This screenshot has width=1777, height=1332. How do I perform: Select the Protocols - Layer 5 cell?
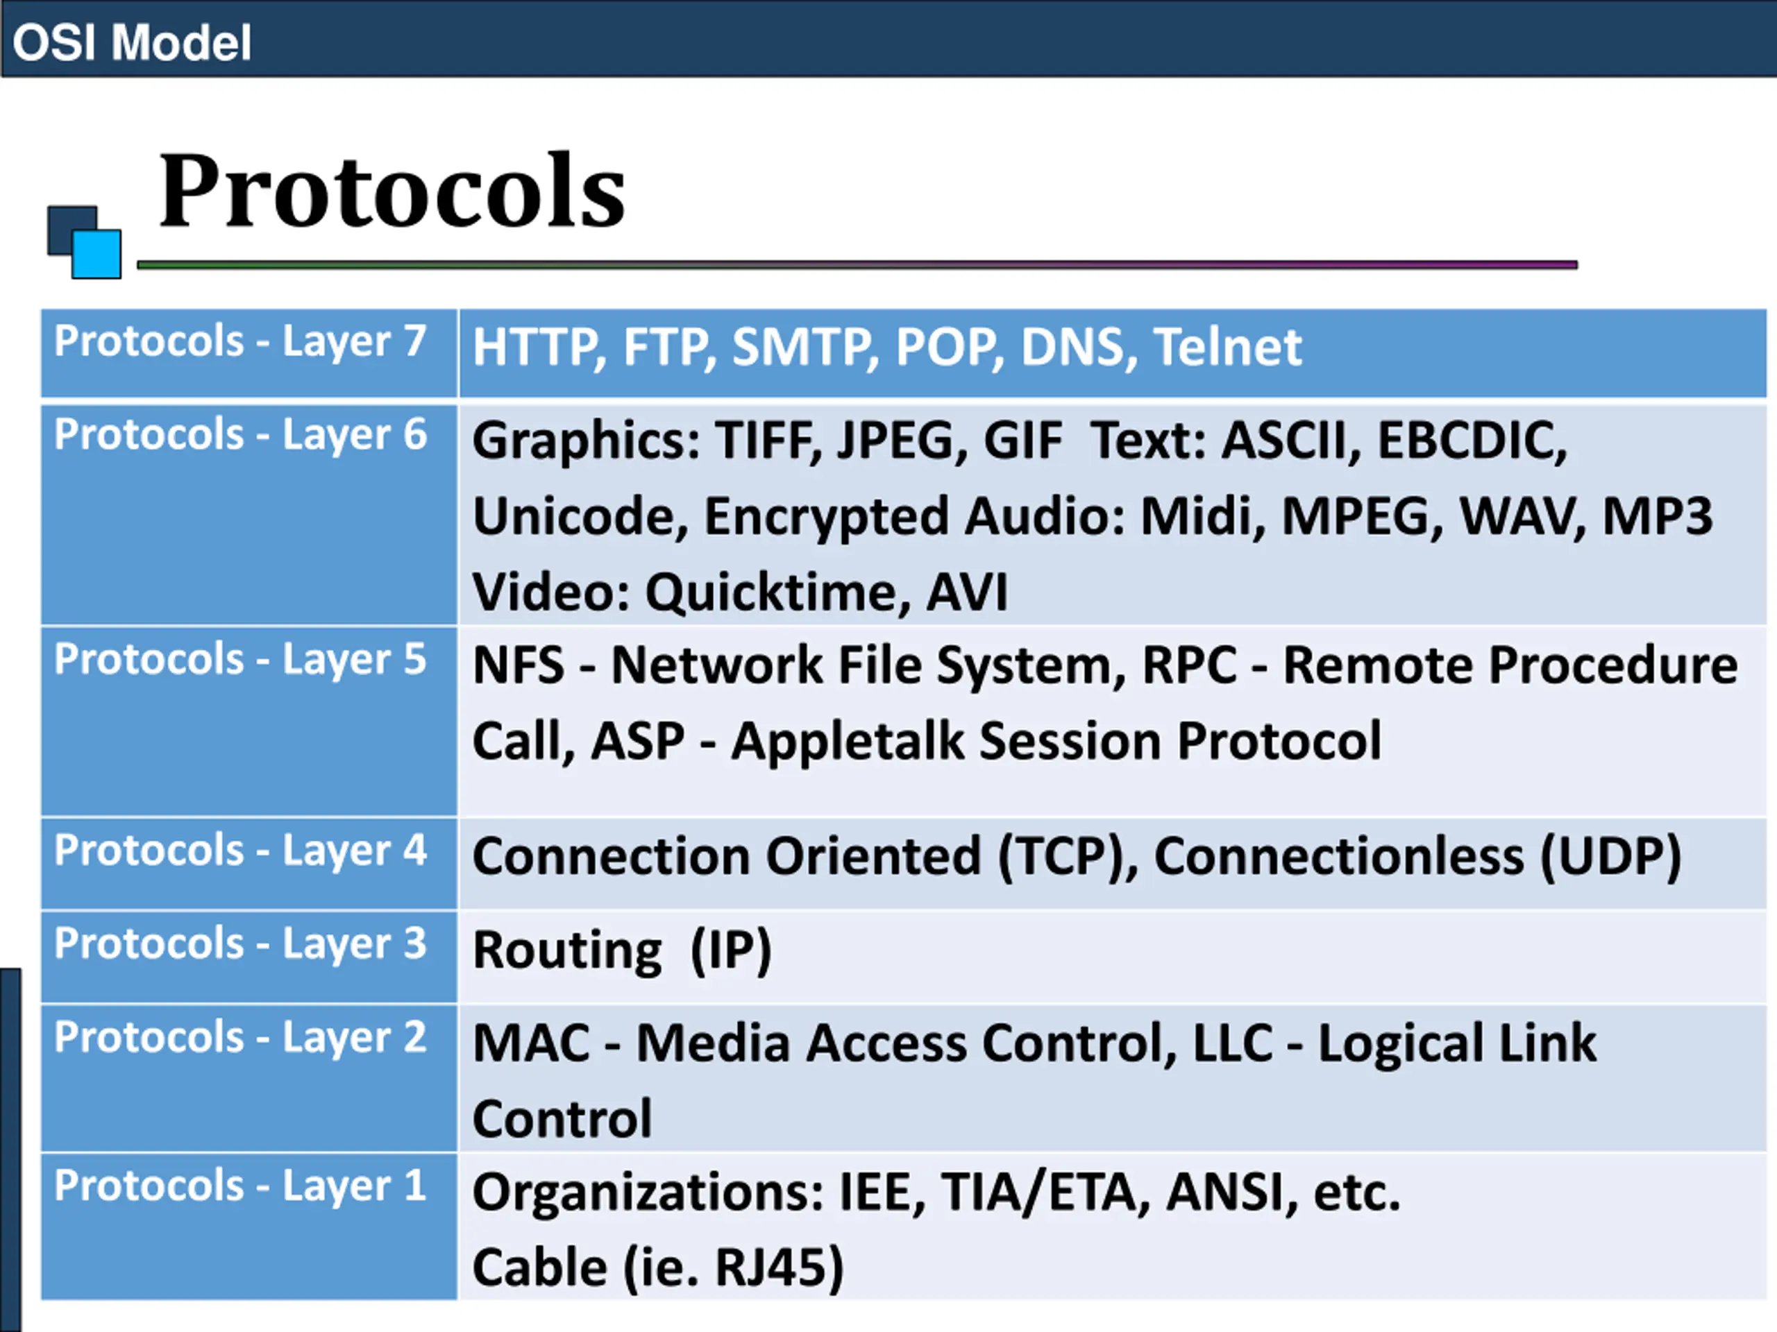coord(249,721)
